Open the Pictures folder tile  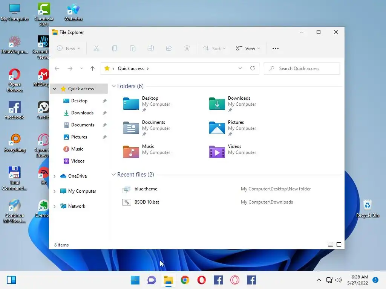click(x=233, y=128)
